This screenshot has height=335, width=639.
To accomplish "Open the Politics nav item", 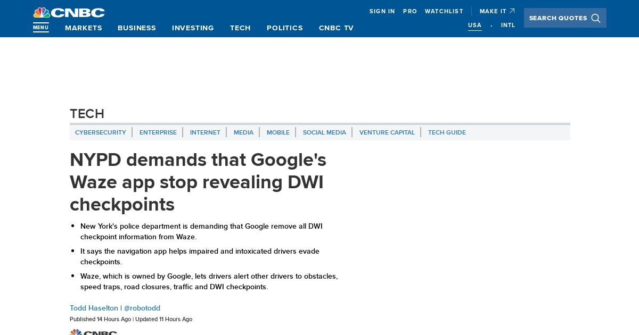I will click(285, 28).
